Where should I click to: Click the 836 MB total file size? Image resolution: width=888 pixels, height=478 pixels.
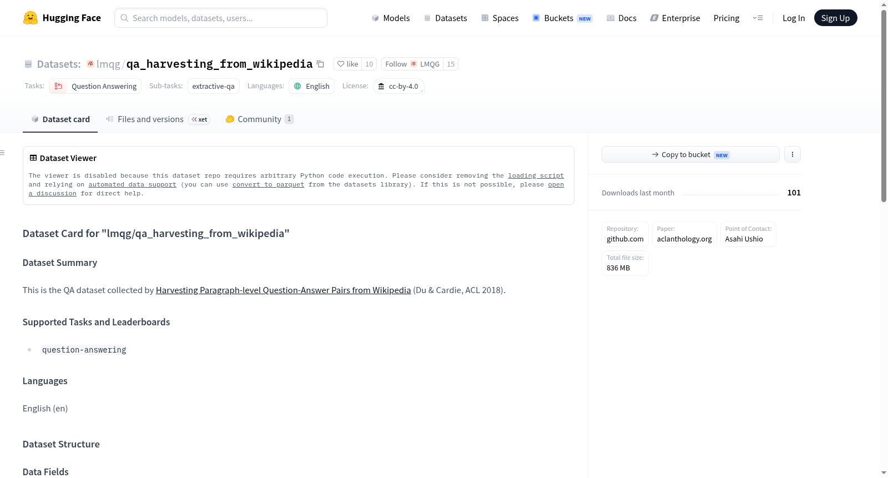[x=625, y=263]
